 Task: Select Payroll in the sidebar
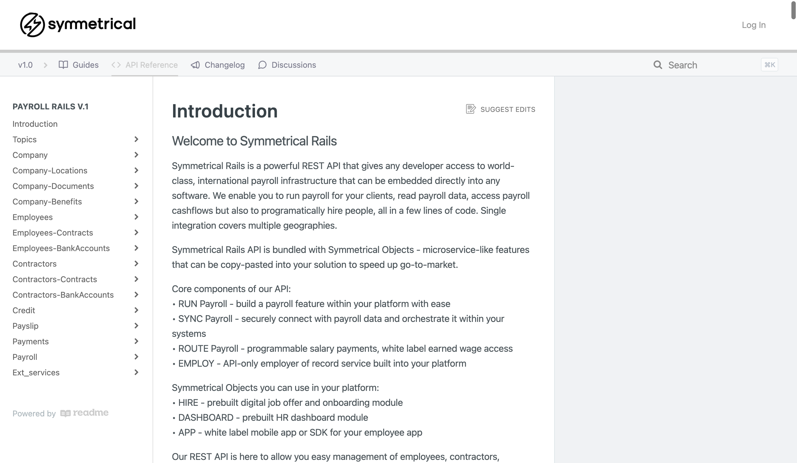coord(25,357)
